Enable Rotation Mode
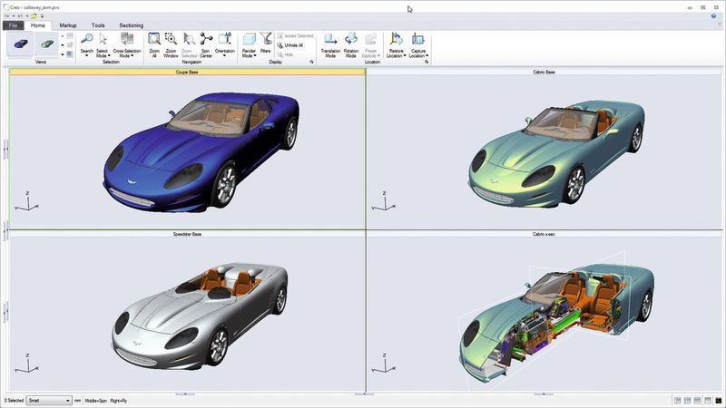 click(x=351, y=40)
